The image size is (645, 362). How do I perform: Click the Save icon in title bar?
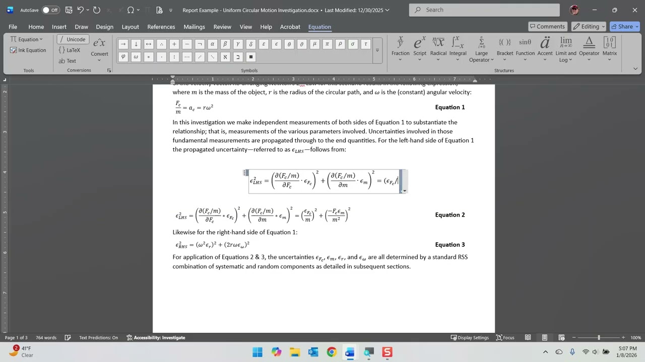(69, 10)
